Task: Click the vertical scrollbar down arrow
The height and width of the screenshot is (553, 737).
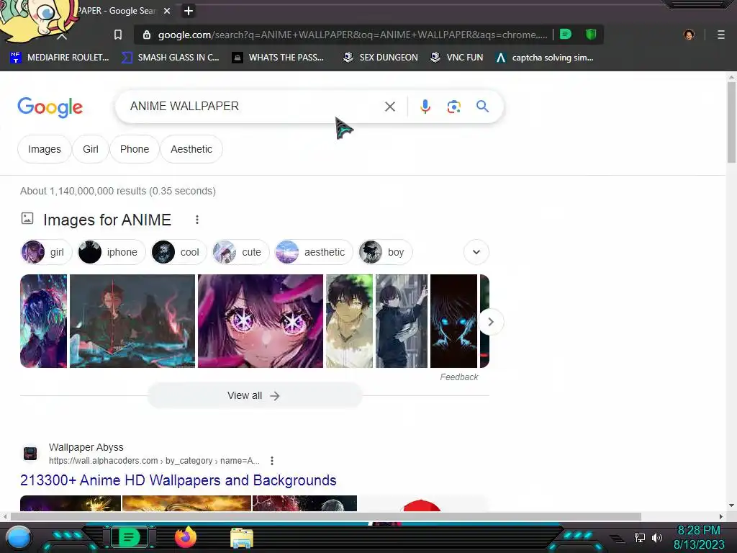Action: point(731,505)
